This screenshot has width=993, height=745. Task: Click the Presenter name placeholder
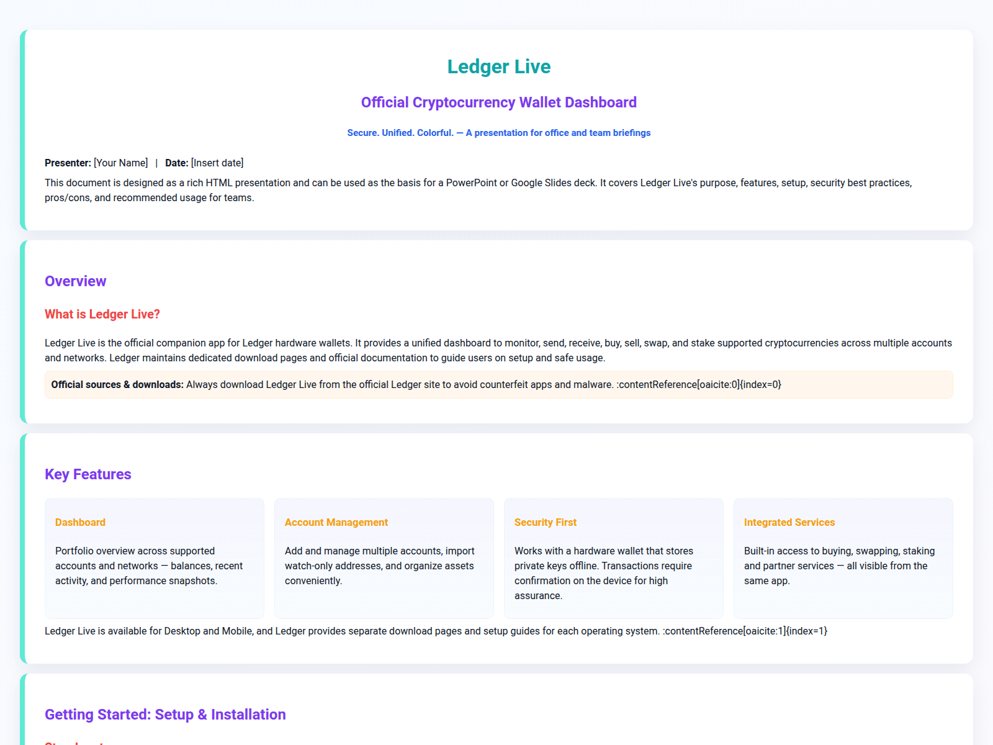pyautogui.click(x=121, y=163)
